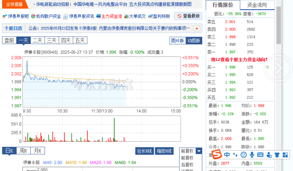Choose 前复权 option in dropdown list
Viewport: 293px width, 171px height.
pyautogui.click(x=187, y=158)
